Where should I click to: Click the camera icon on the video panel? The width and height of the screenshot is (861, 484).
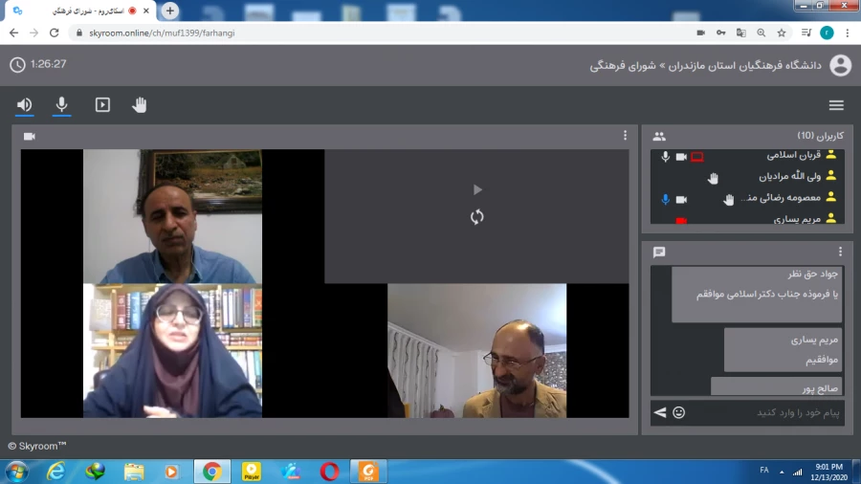pos(30,136)
